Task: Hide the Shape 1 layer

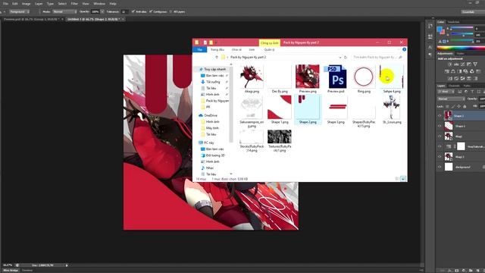Action: pos(440,126)
